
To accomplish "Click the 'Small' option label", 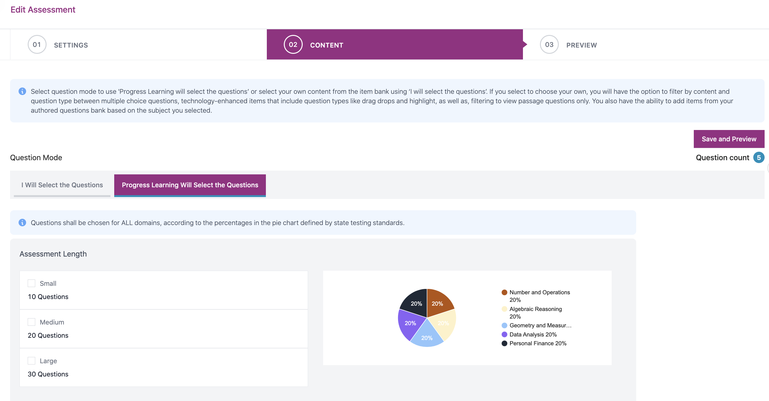I will [x=48, y=284].
